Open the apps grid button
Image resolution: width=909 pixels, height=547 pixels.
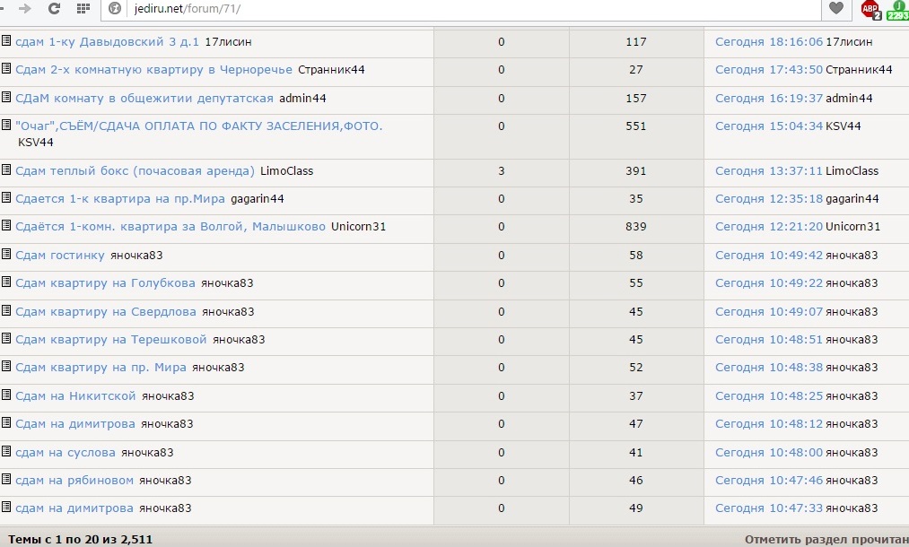coord(83,9)
